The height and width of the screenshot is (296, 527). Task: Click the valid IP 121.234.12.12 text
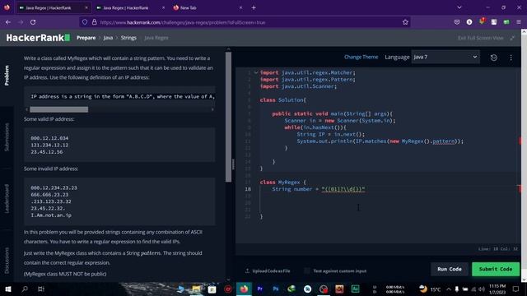[x=49, y=145]
